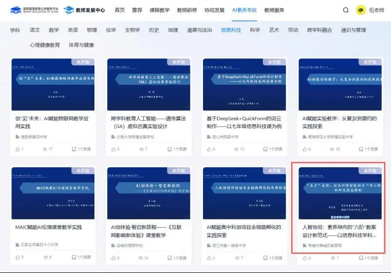Open 协同发展 navigation item
391x273 pixels.
(x=214, y=10)
